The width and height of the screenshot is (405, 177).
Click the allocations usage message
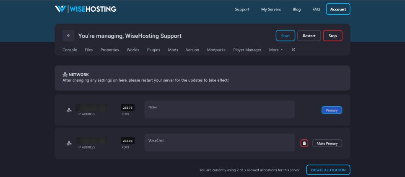[250, 170]
